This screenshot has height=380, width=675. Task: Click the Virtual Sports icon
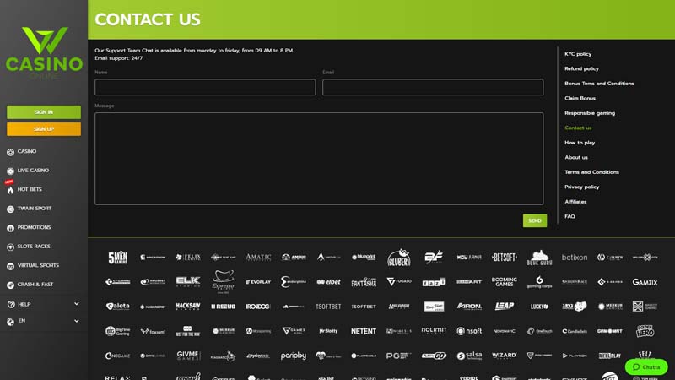pos(10,265)
